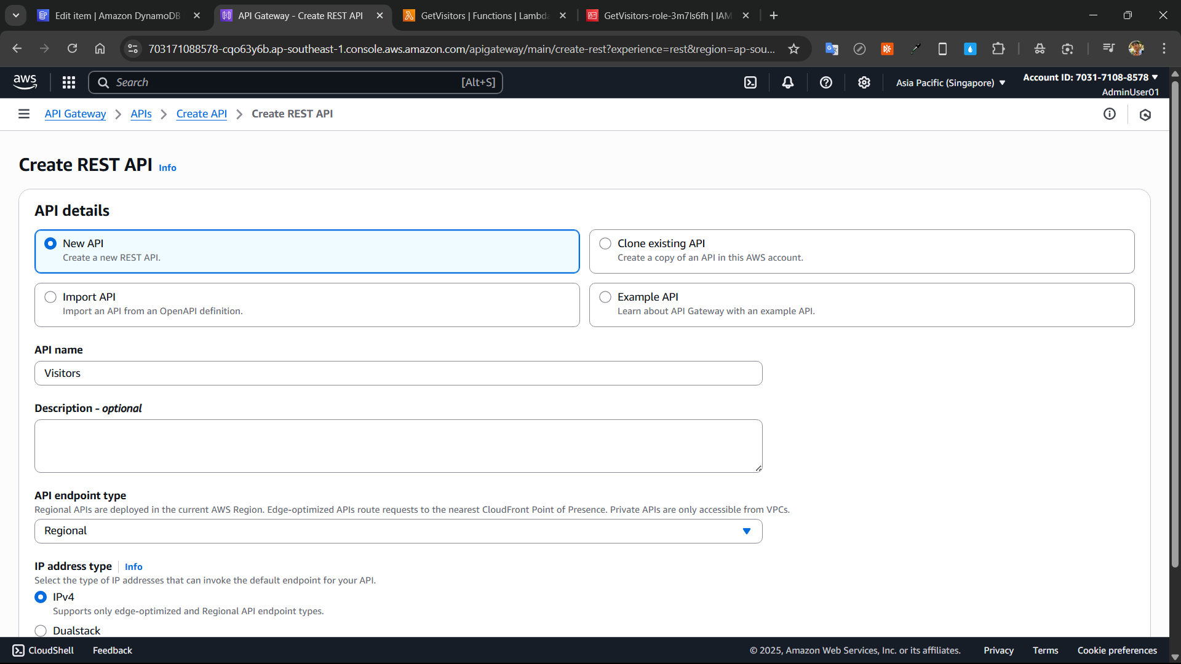Bookmark this page with the star icon
Viewport: 1181px width, 664px height.
click(794, 49)
